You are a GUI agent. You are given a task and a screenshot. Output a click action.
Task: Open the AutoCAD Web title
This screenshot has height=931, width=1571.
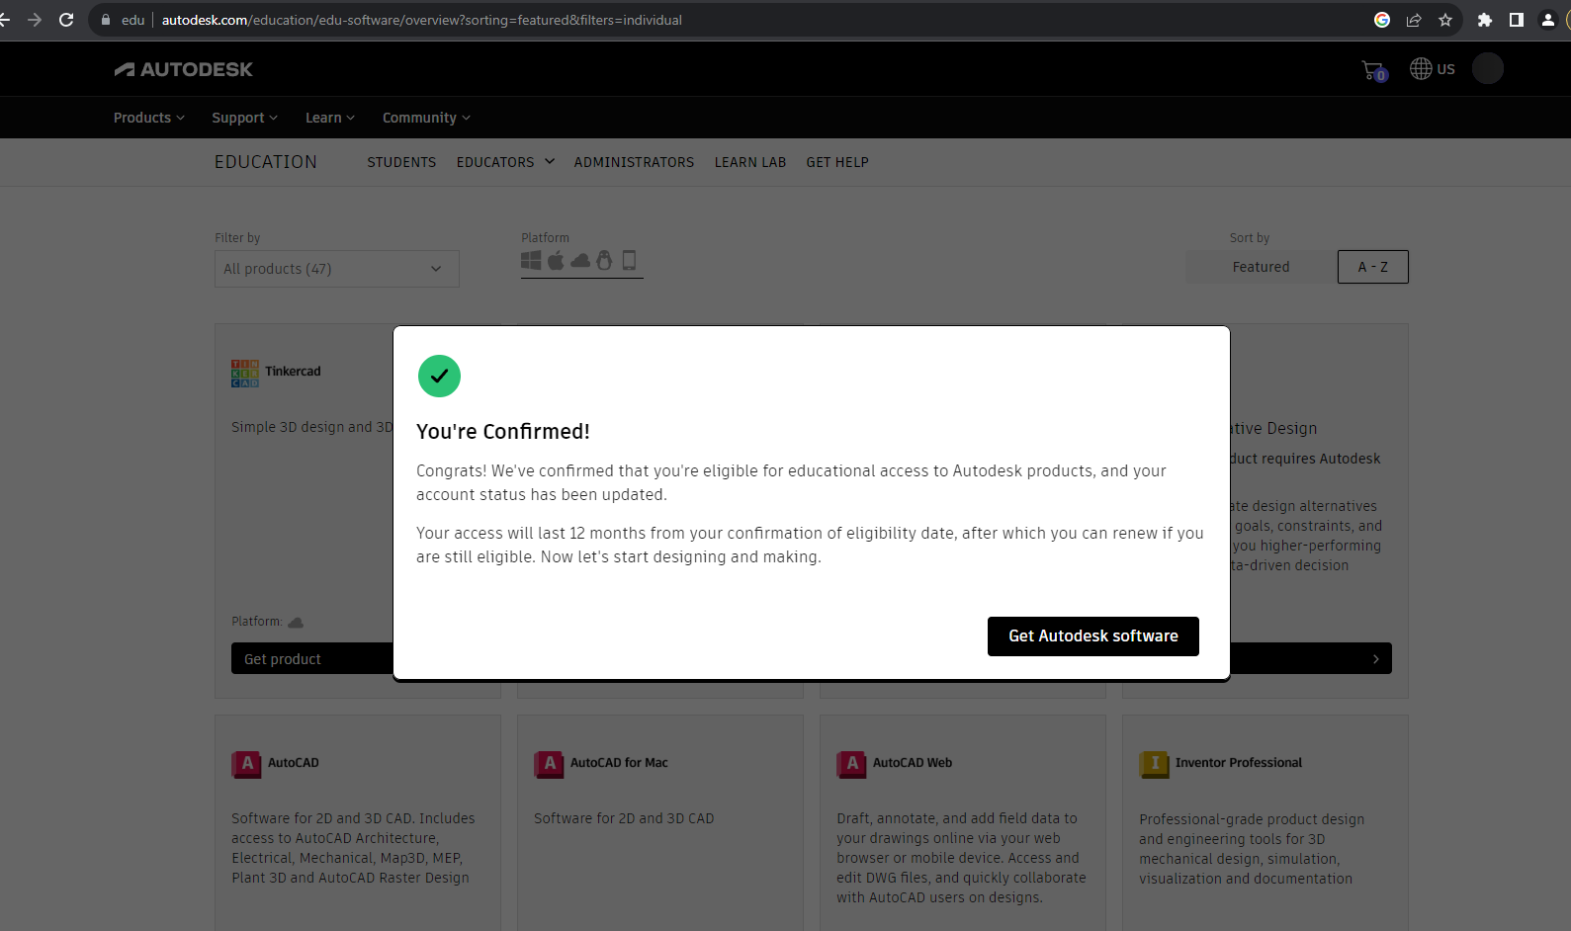[913, 763]
